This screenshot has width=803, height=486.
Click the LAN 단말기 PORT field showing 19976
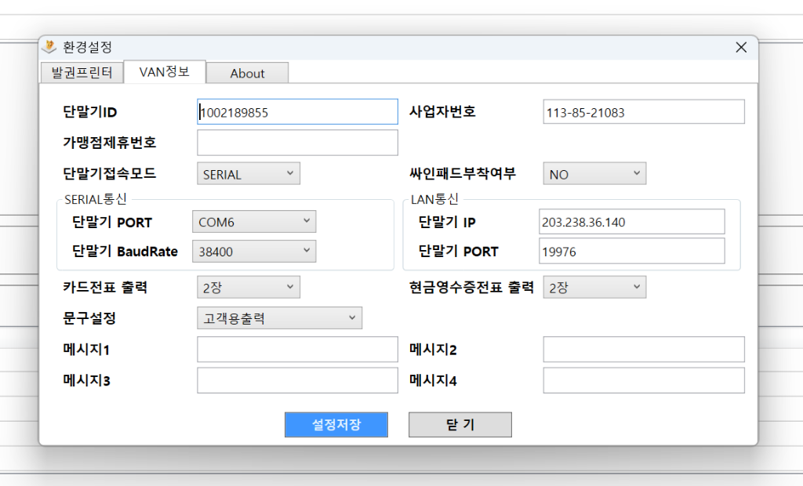pos(632,251)
